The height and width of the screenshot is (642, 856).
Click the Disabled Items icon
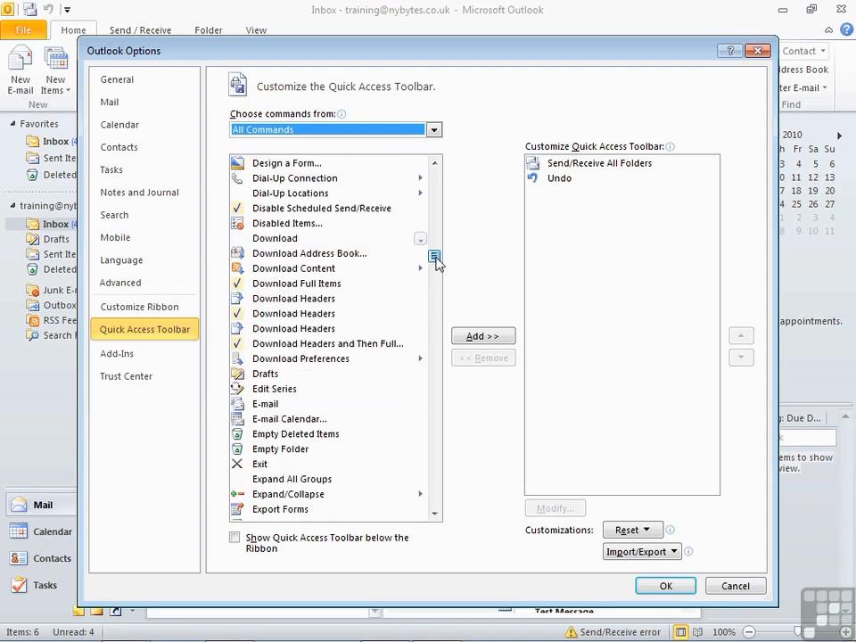tap(237, 223)
